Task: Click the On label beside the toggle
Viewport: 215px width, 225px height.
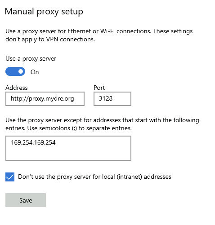Action: click(x=35, y=72)
